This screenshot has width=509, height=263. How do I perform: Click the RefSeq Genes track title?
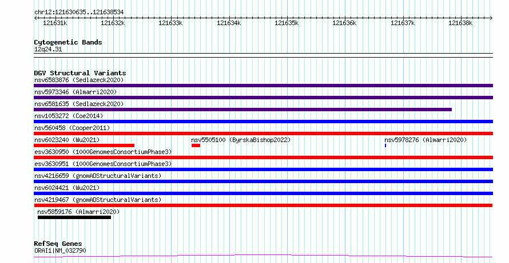click(x=58, y=244)
